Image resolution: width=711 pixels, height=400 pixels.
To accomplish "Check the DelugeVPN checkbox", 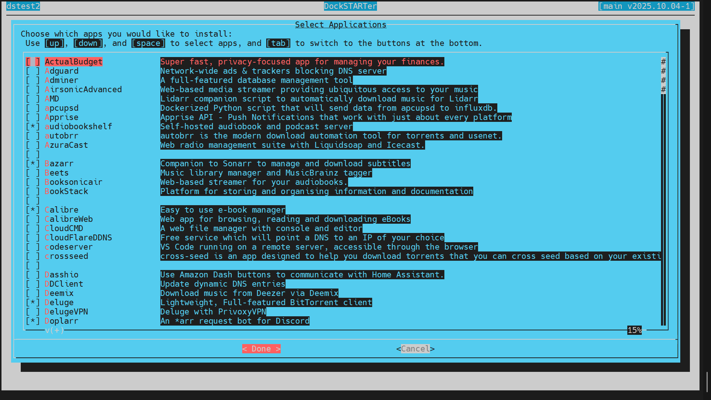I will (x=33, y=312).
